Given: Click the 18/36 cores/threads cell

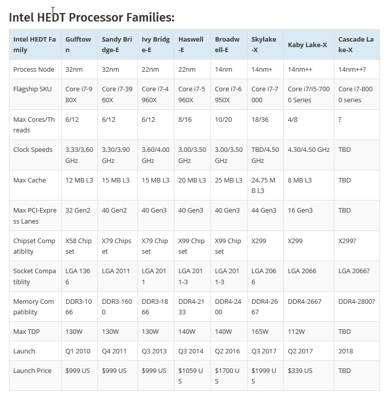Looking at the screenshot, I should pos(261,119).
